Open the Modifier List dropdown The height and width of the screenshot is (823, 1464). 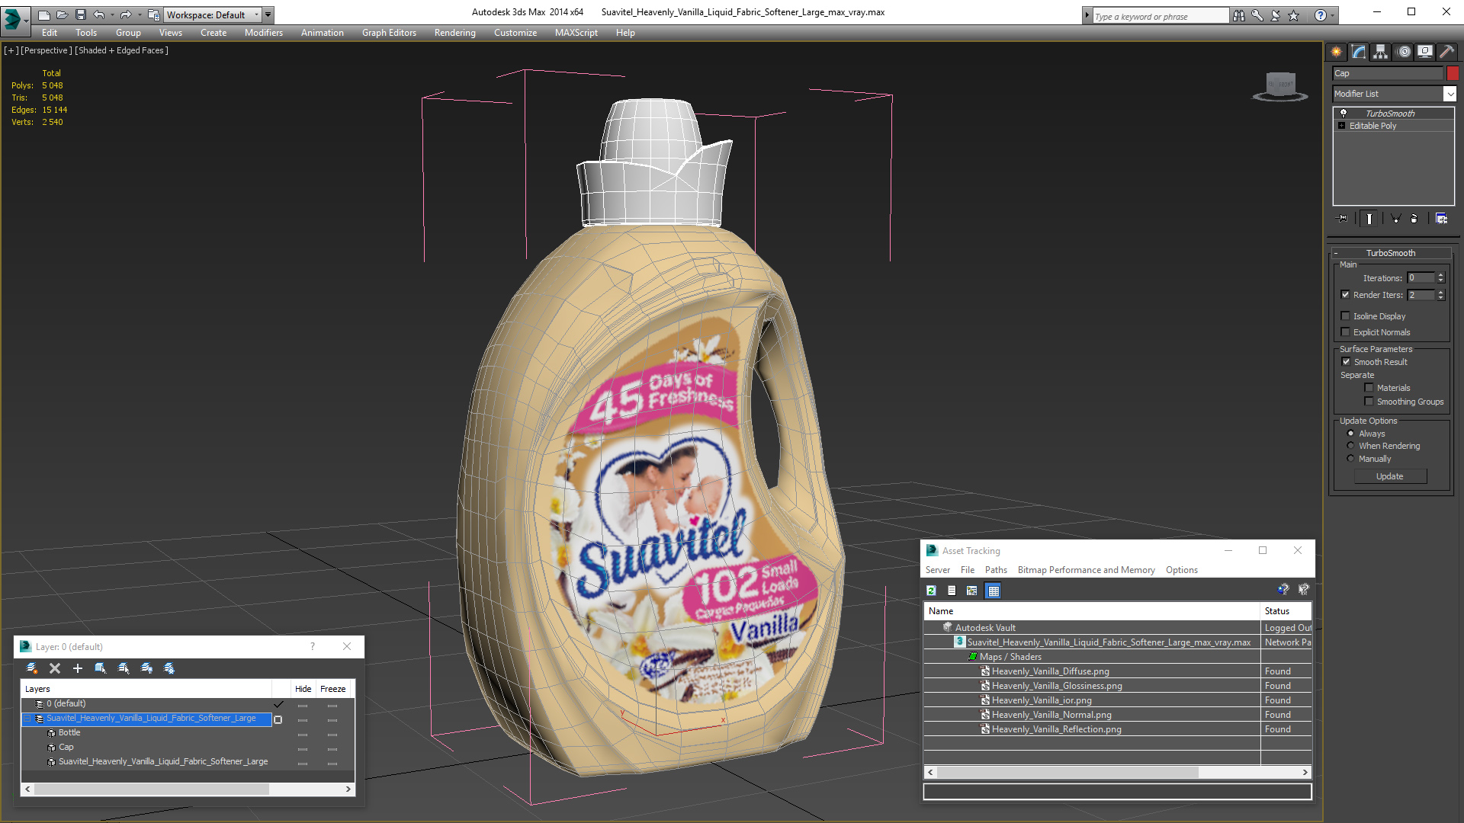(1449, 94)
